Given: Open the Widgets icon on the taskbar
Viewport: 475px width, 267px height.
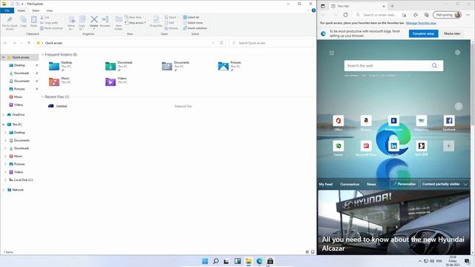Looking at the screenshot, I should (x=237, y=261).
